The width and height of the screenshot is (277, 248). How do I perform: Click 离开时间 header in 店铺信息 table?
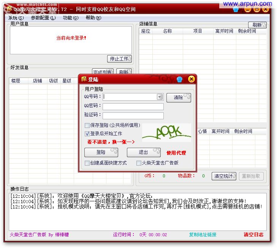click(x=224, y=31)
